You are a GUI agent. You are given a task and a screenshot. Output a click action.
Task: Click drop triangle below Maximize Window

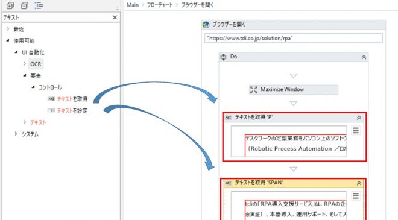pyautogui.click(x=294, y=104)
